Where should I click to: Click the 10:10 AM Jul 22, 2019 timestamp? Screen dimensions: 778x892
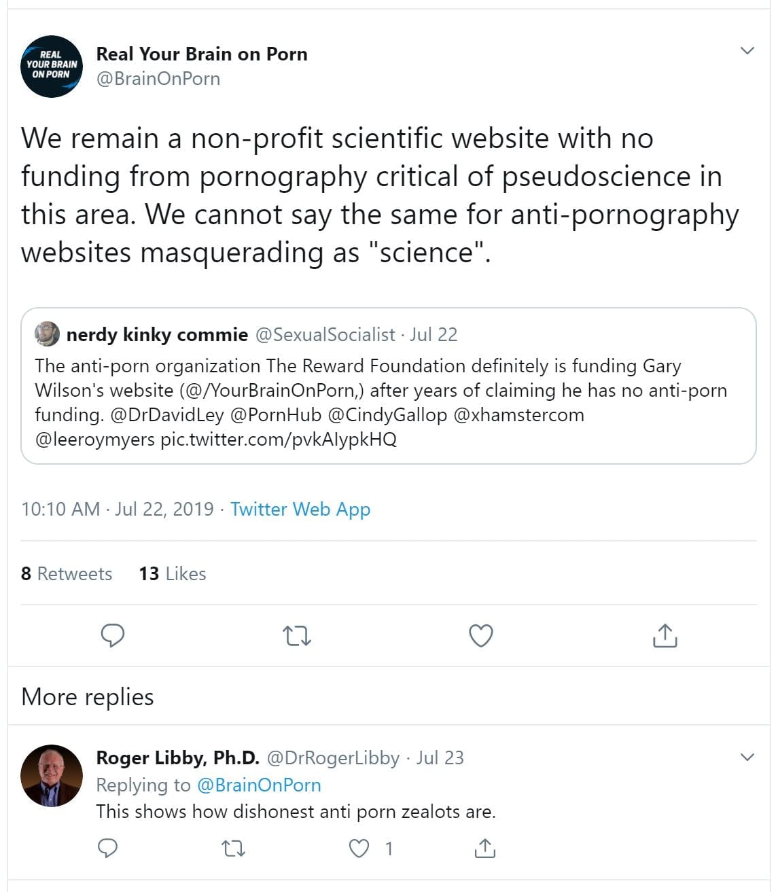118,509
